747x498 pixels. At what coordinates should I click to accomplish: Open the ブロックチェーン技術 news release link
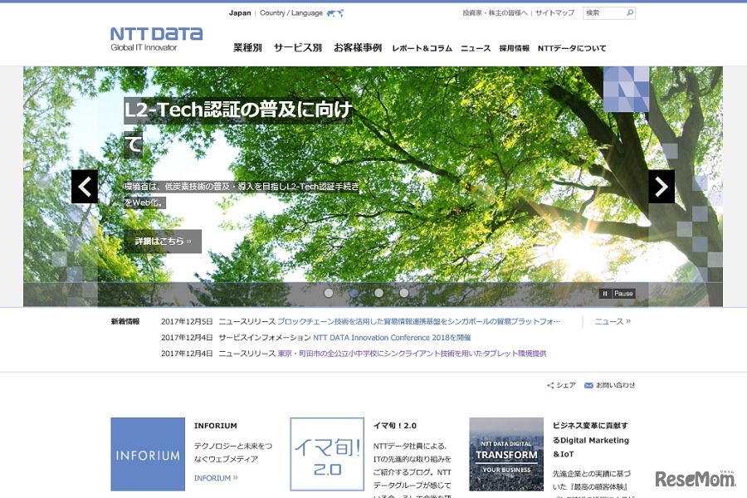click(x=419, y=322)
